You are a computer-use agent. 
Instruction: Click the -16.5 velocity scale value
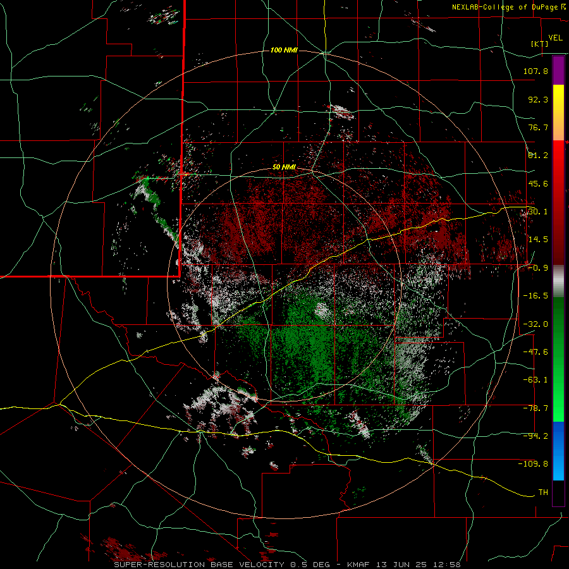coord(535,296)
